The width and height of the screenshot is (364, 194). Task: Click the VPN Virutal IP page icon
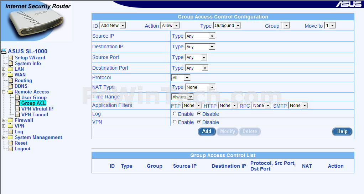click(17, 109)
